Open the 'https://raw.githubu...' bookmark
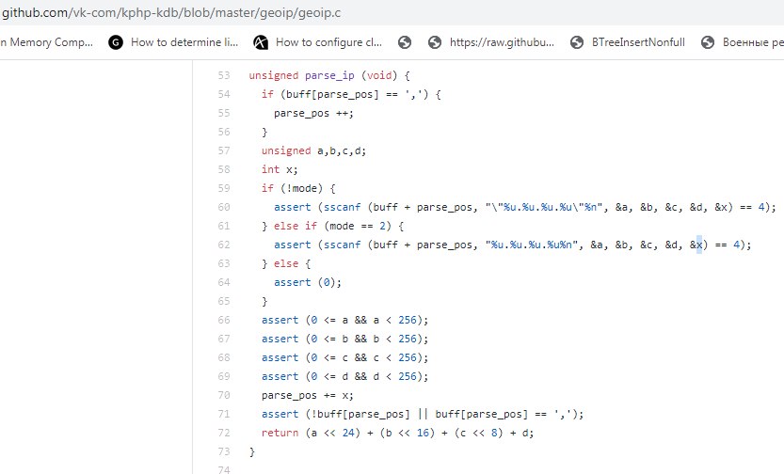 click(502, 42)
